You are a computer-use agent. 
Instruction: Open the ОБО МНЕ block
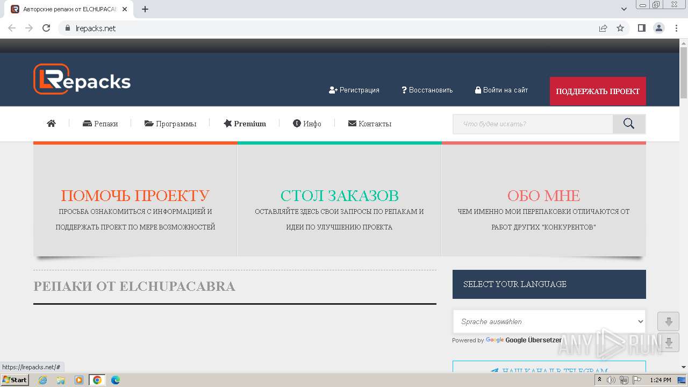click(x=543, y=200)
